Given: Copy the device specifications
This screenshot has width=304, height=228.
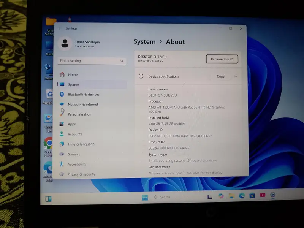Looking at the screenshot, I should tap(221, 76).
